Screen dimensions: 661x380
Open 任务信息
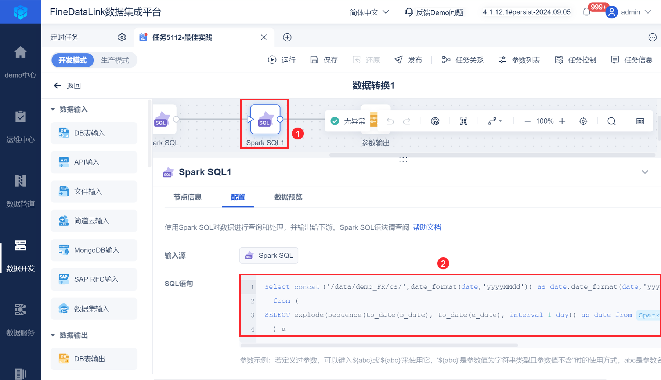point(632,60)
